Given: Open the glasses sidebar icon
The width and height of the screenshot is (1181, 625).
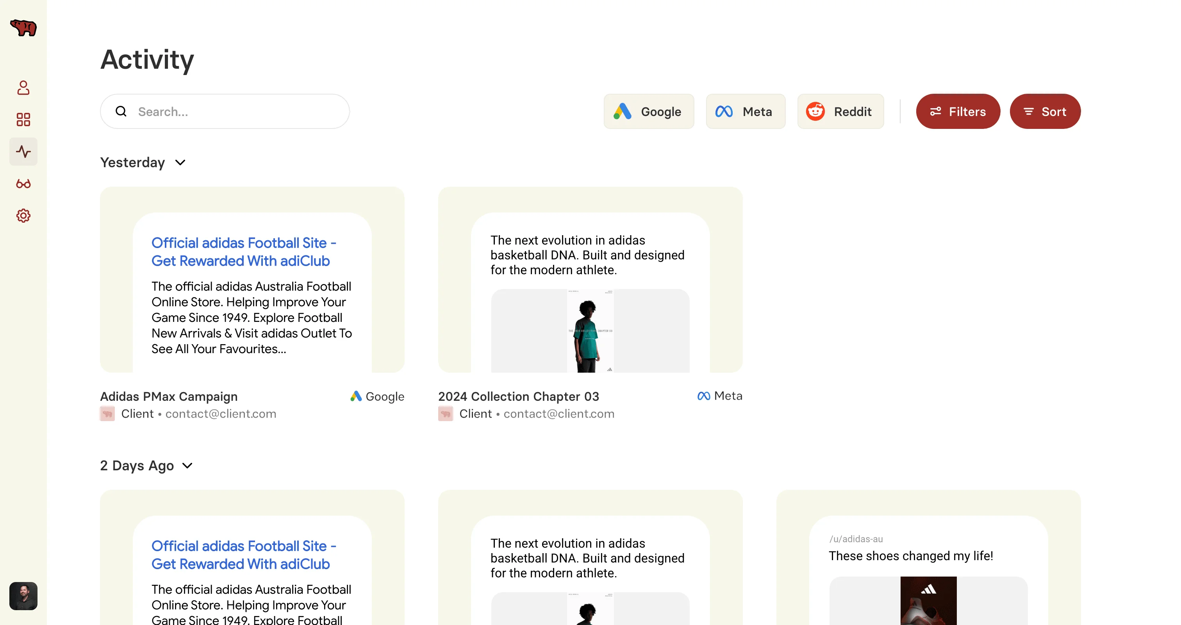Looking at the screenshot, I should [x=23, y=184].
